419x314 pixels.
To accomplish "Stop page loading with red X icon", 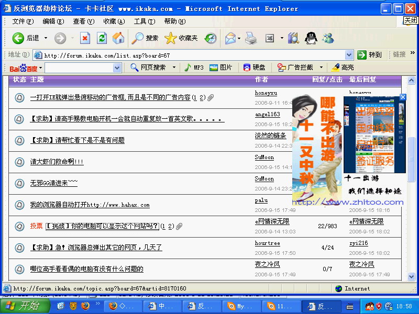I will (85, 38).
